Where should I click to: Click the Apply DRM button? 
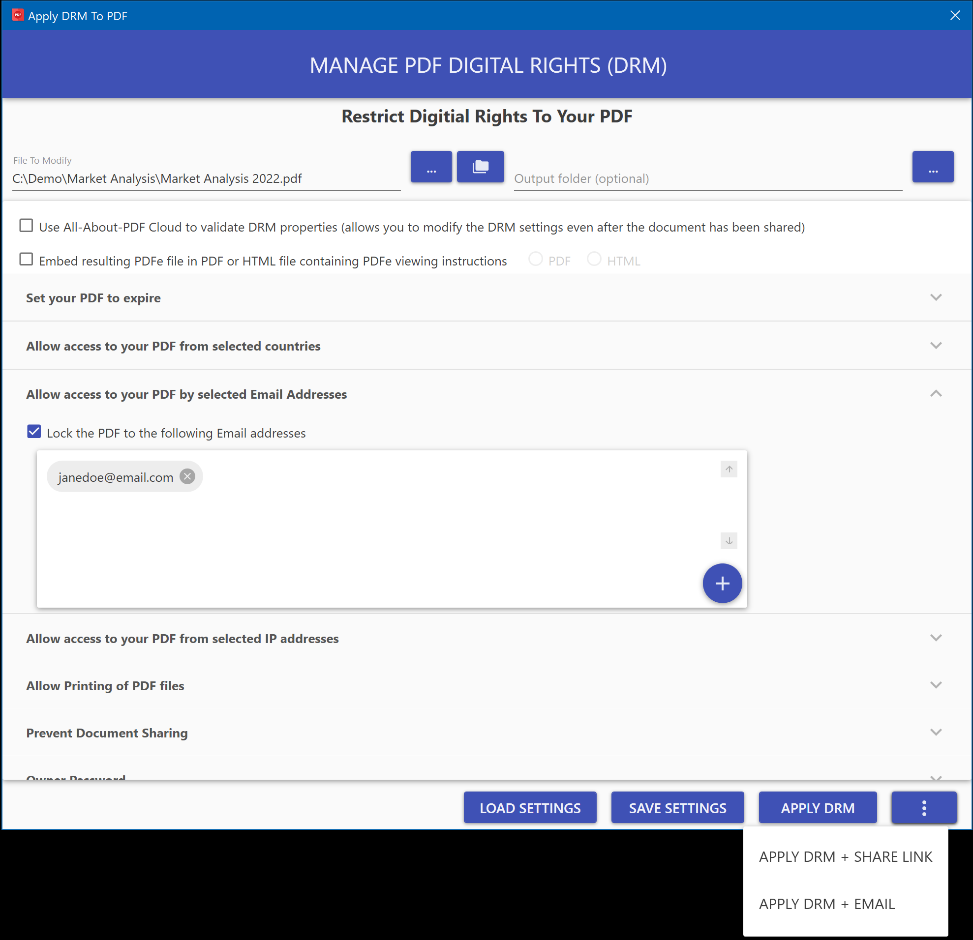tap(817, 808)
